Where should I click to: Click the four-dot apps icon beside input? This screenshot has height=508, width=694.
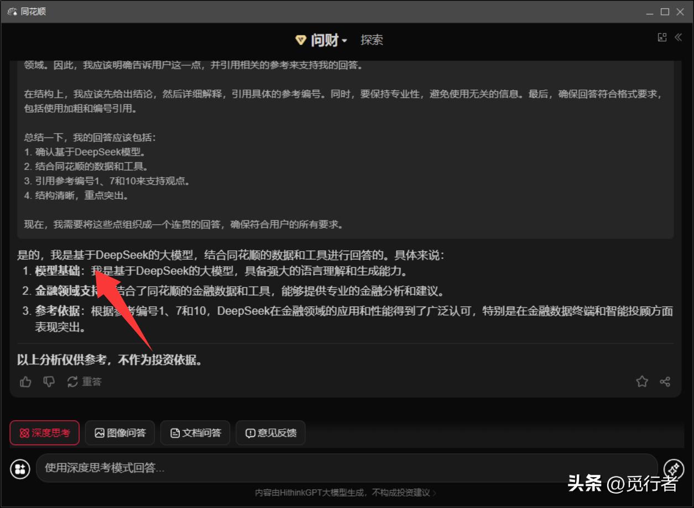coord(20,469)
